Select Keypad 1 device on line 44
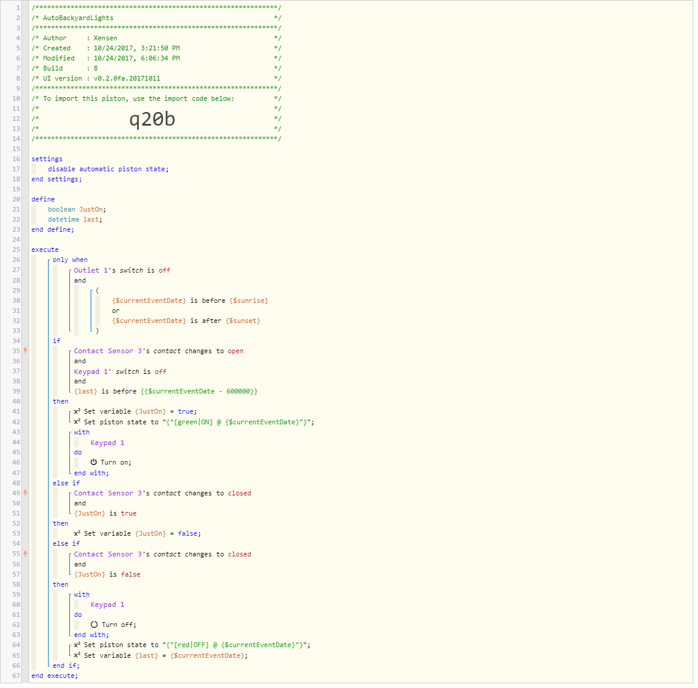The image size is (698, 688). [x=107, y=443]
